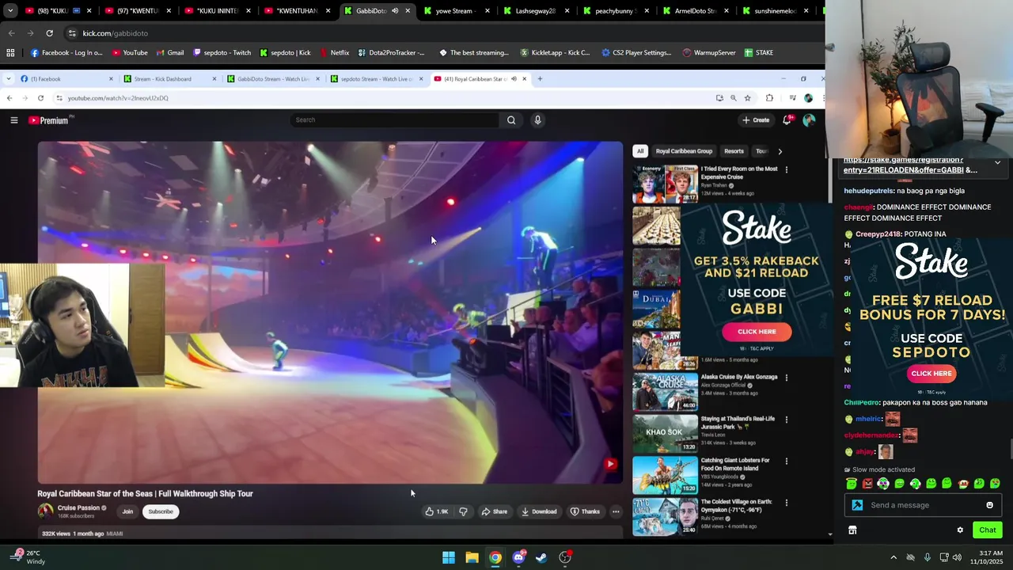Reload the kick.com/gabbidoto page

click(49, 33)
